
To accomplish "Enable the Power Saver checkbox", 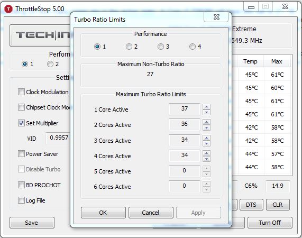I will tap(21, 154).
